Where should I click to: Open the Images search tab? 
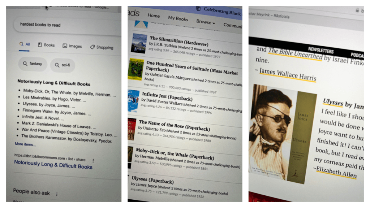coord(72,46)
